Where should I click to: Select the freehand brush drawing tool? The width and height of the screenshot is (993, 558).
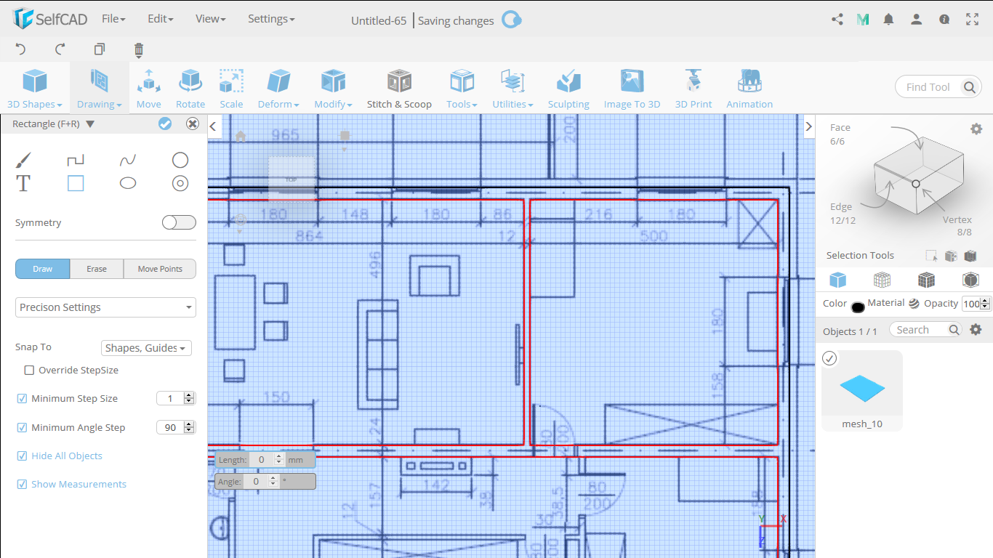point(23,160)
